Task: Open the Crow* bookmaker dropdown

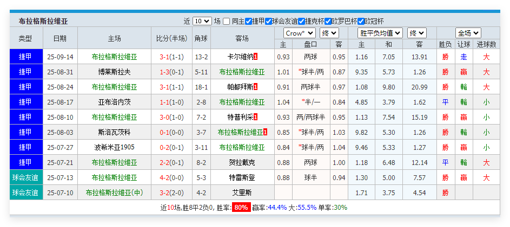Action: click(299, 33)
